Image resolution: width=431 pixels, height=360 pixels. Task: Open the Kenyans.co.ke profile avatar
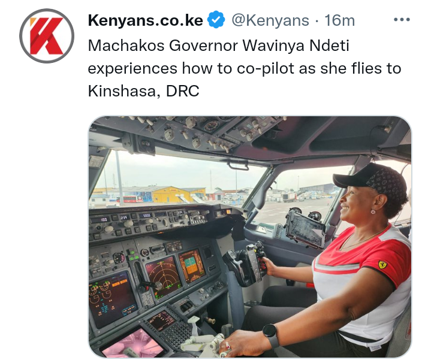pos(47,36)
